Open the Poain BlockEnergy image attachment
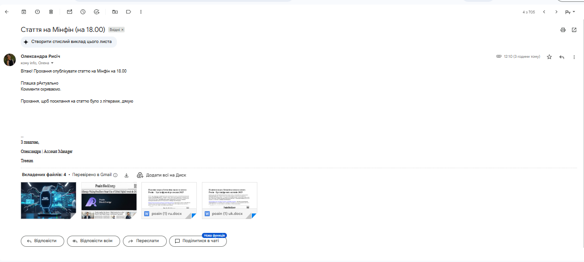 (x=109, y=201)
